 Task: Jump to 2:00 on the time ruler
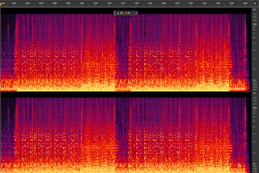(164, 3)
